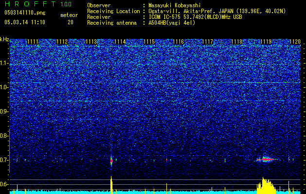Select the file name 0503141110.png
The image size is (306, 194).
[25, 13]
